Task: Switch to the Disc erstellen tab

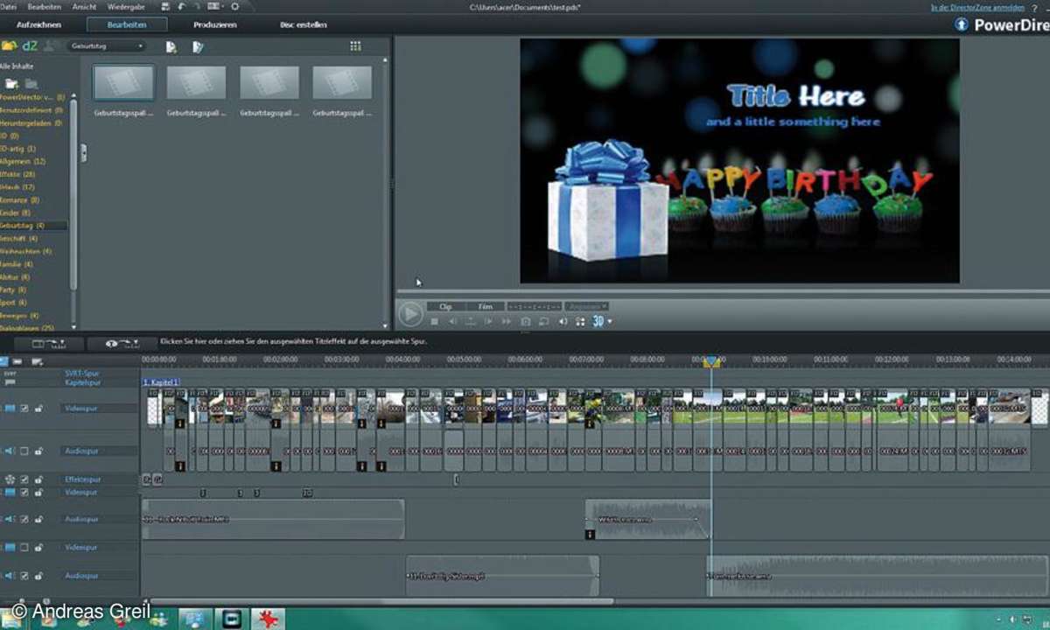Action: 304,24
